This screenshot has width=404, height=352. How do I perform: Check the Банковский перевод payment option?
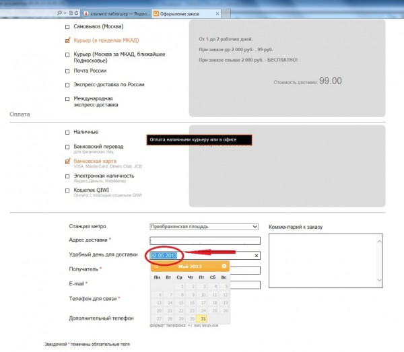(x=67, y=147)
